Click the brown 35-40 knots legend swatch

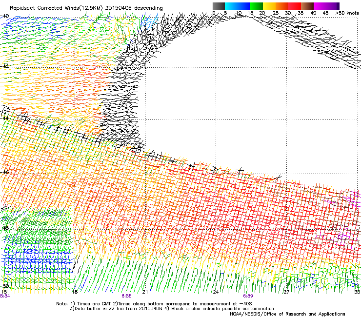coord(307,6)
